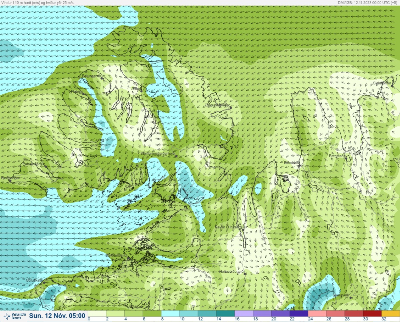The height and width of the screenshot is (322, 400).
Task: Click the purple 18–20 m/s swatch
Action: pos(262,314)
